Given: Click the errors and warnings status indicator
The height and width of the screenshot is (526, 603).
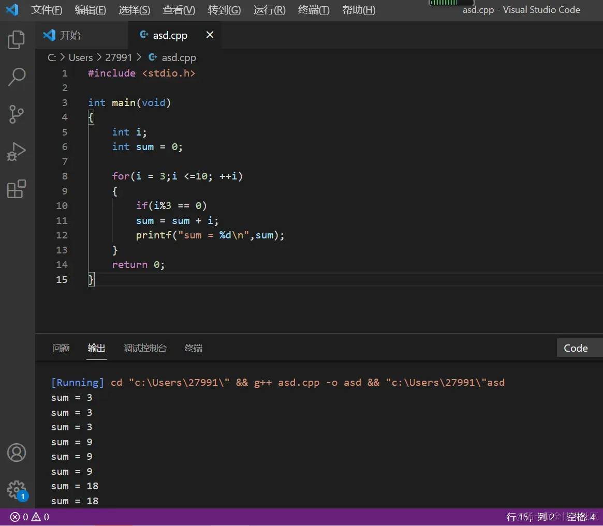Looking at the screenshot, I should 30,517.
